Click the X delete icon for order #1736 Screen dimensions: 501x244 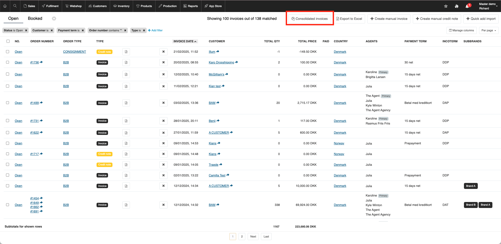click(163, 62)
